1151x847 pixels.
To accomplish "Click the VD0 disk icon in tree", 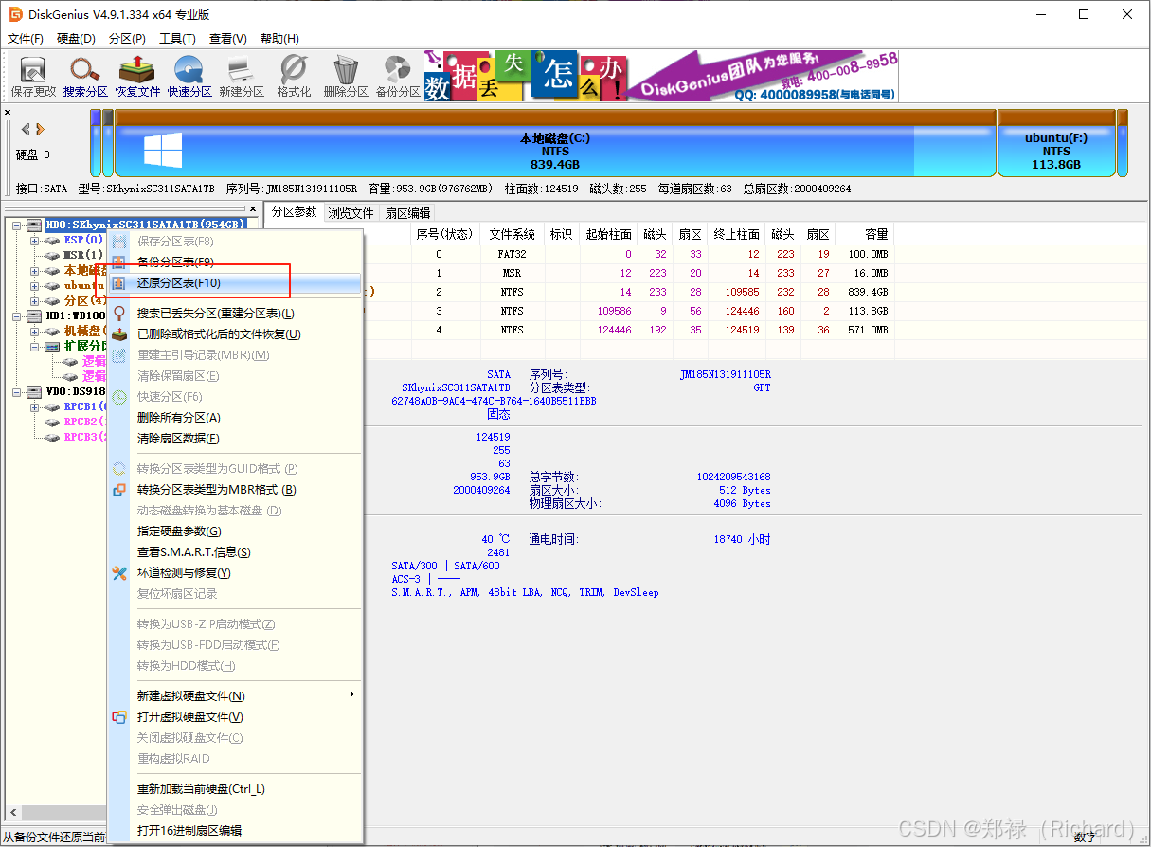I will coord(34,391).
